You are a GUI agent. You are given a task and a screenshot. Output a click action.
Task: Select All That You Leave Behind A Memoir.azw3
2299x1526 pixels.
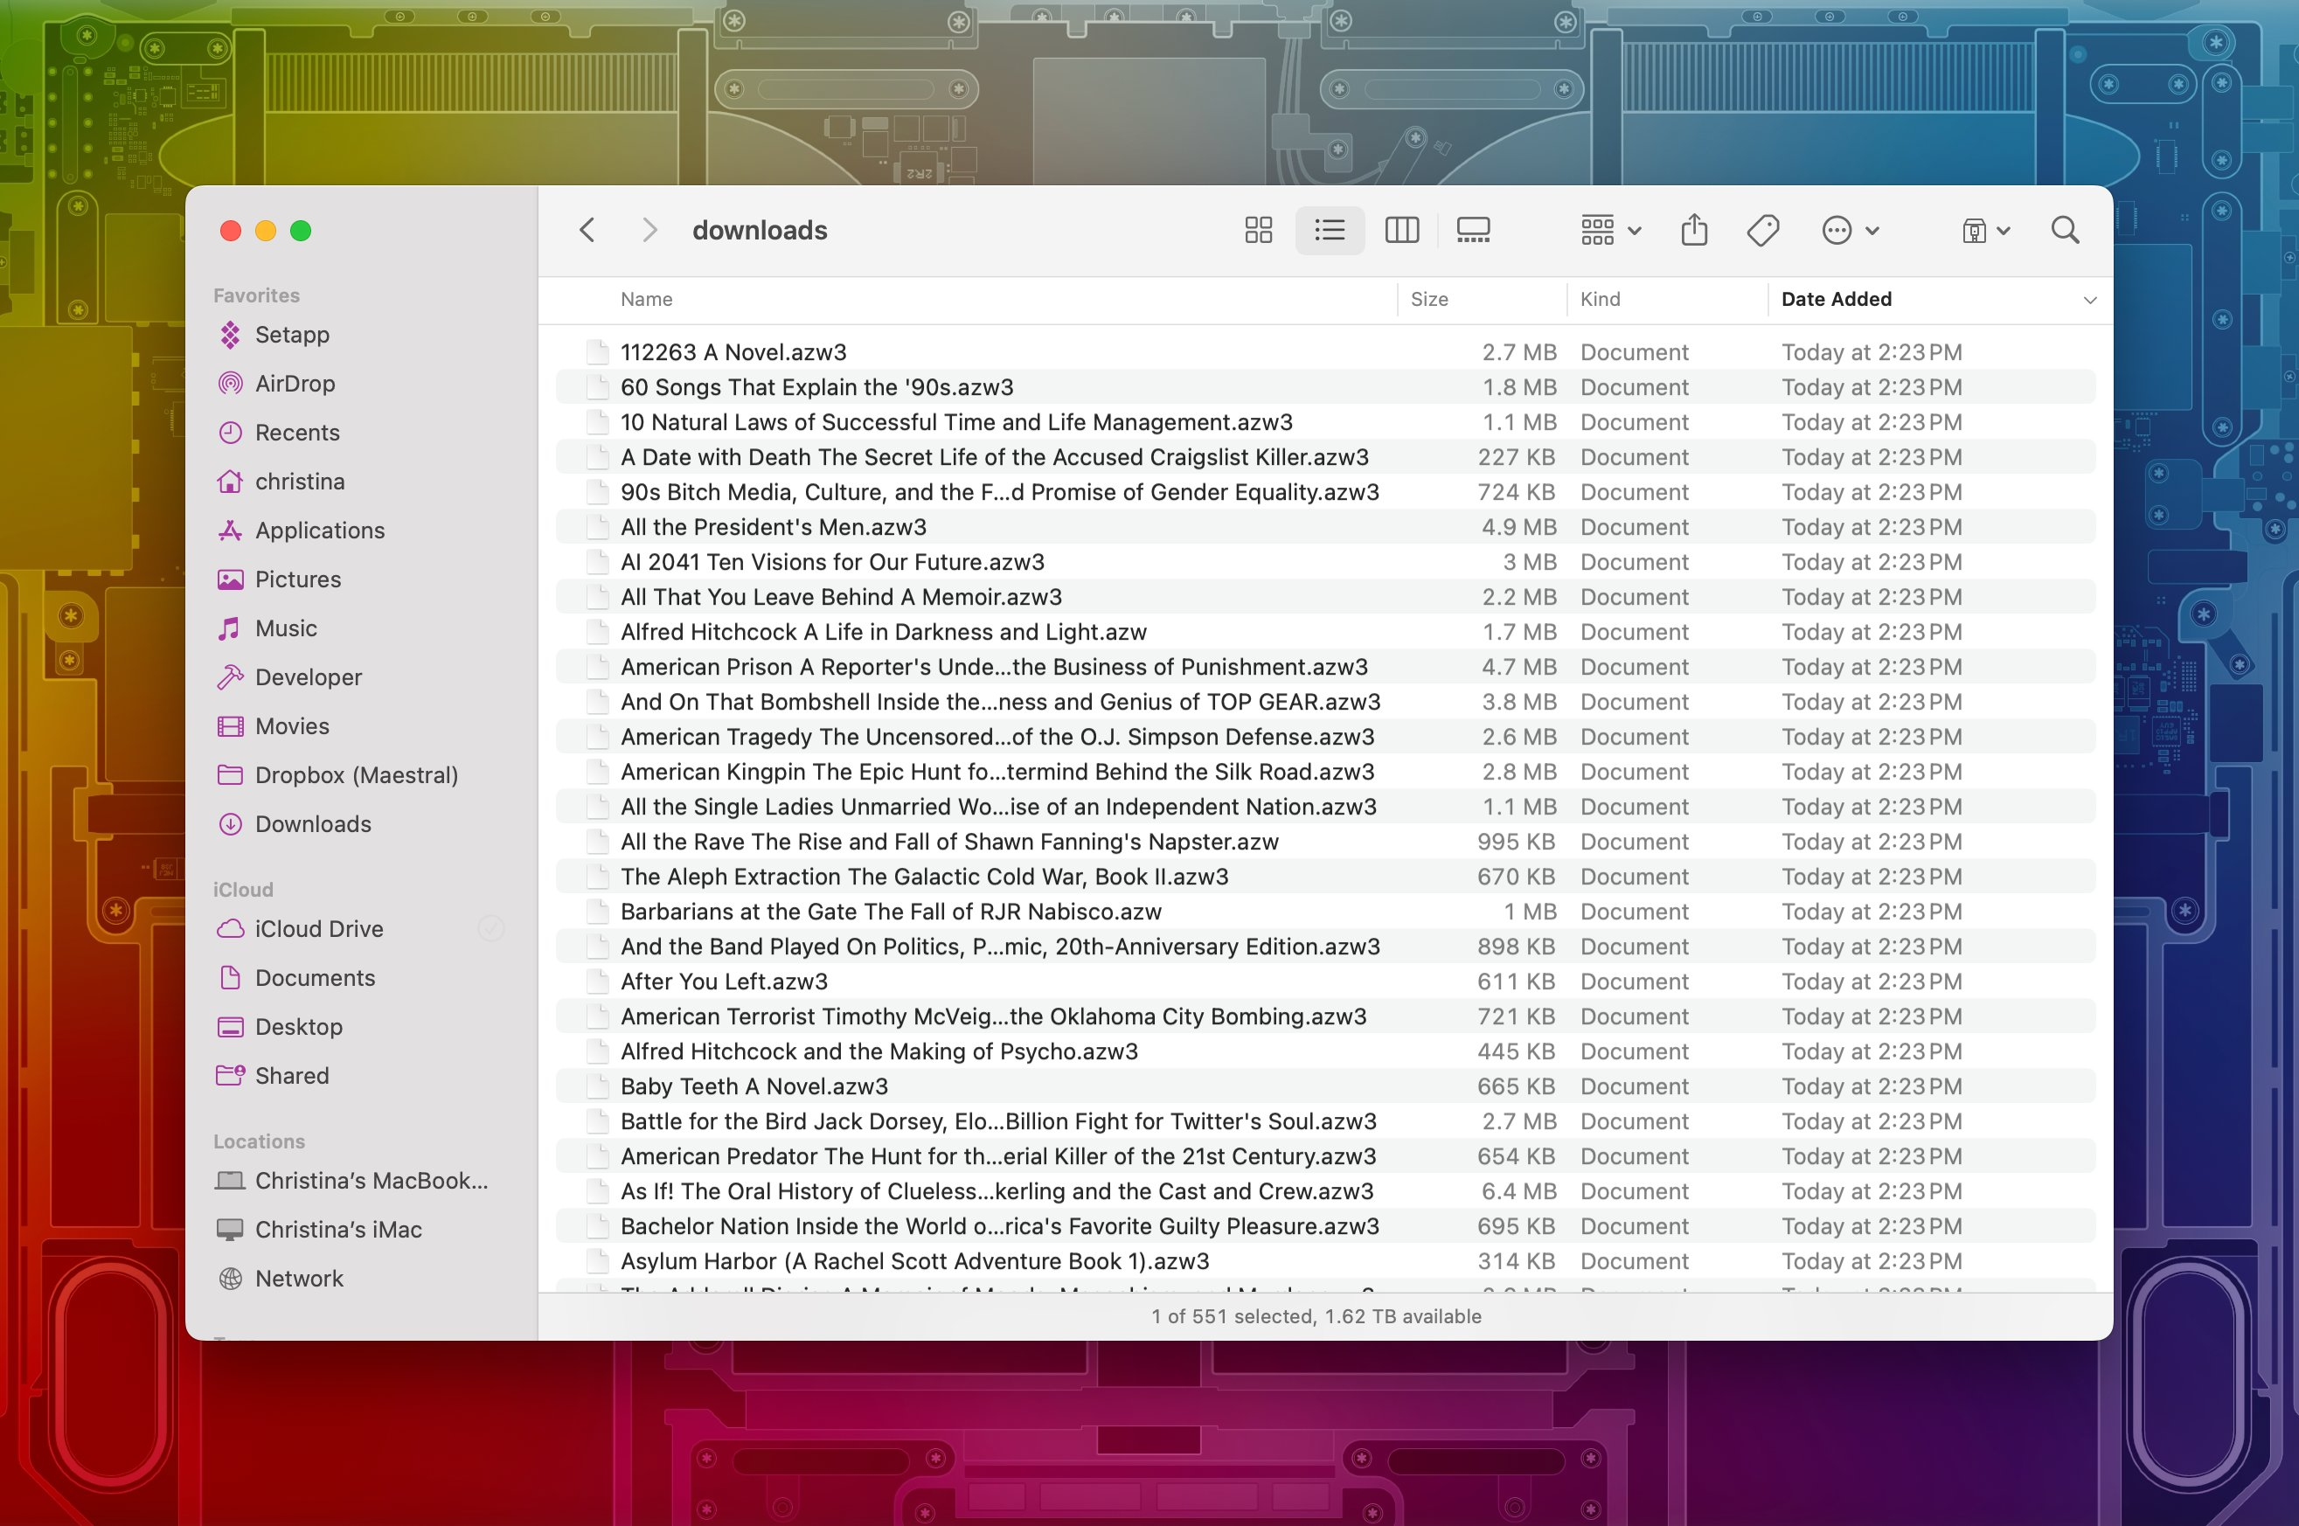click(1326, 598)
